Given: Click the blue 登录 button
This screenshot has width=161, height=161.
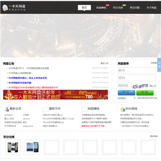Looking at the screenshot, I should 127,93.
